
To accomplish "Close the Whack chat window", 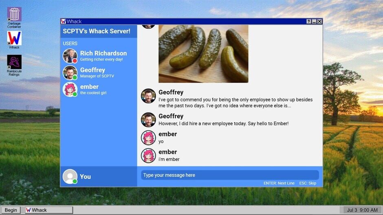I will click(319, 22).
